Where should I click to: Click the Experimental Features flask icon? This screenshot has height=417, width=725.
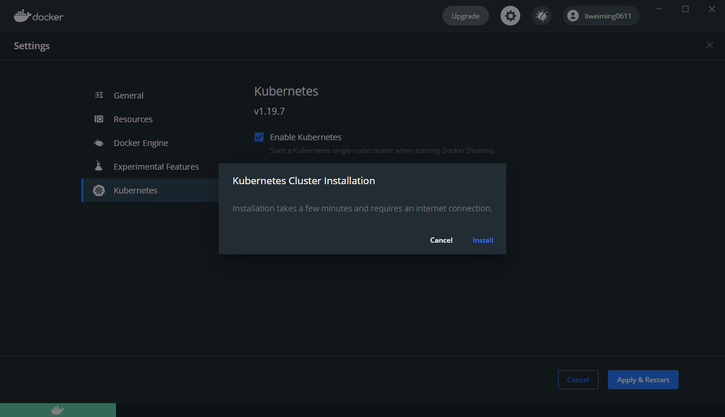99,166
